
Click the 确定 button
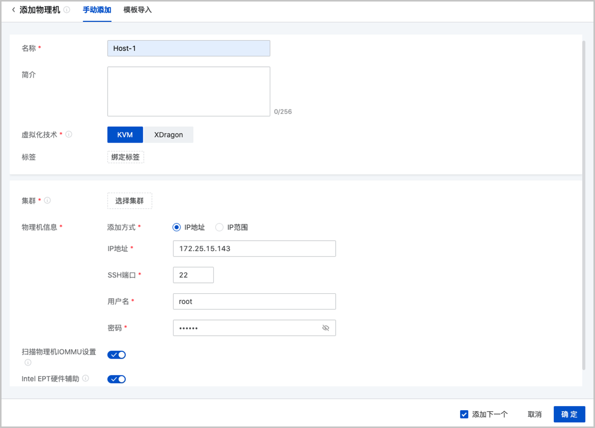click(x=569, y=414)
